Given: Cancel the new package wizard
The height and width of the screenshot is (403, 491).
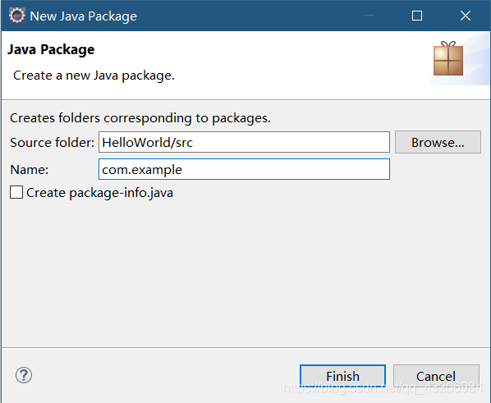Looking at the screenshot, I should (x=436, y=376).
